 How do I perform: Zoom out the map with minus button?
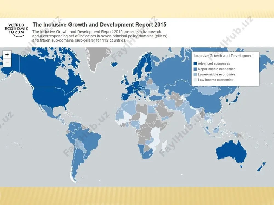(7, 63)
